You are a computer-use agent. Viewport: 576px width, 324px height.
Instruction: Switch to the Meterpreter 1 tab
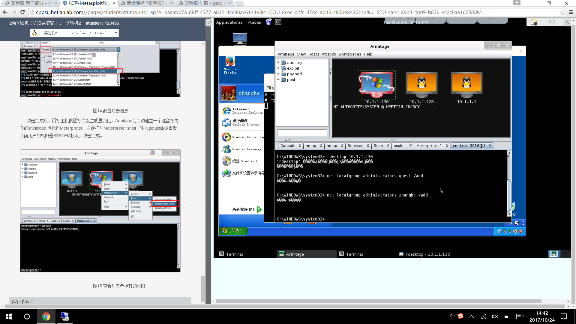point(429,145)
